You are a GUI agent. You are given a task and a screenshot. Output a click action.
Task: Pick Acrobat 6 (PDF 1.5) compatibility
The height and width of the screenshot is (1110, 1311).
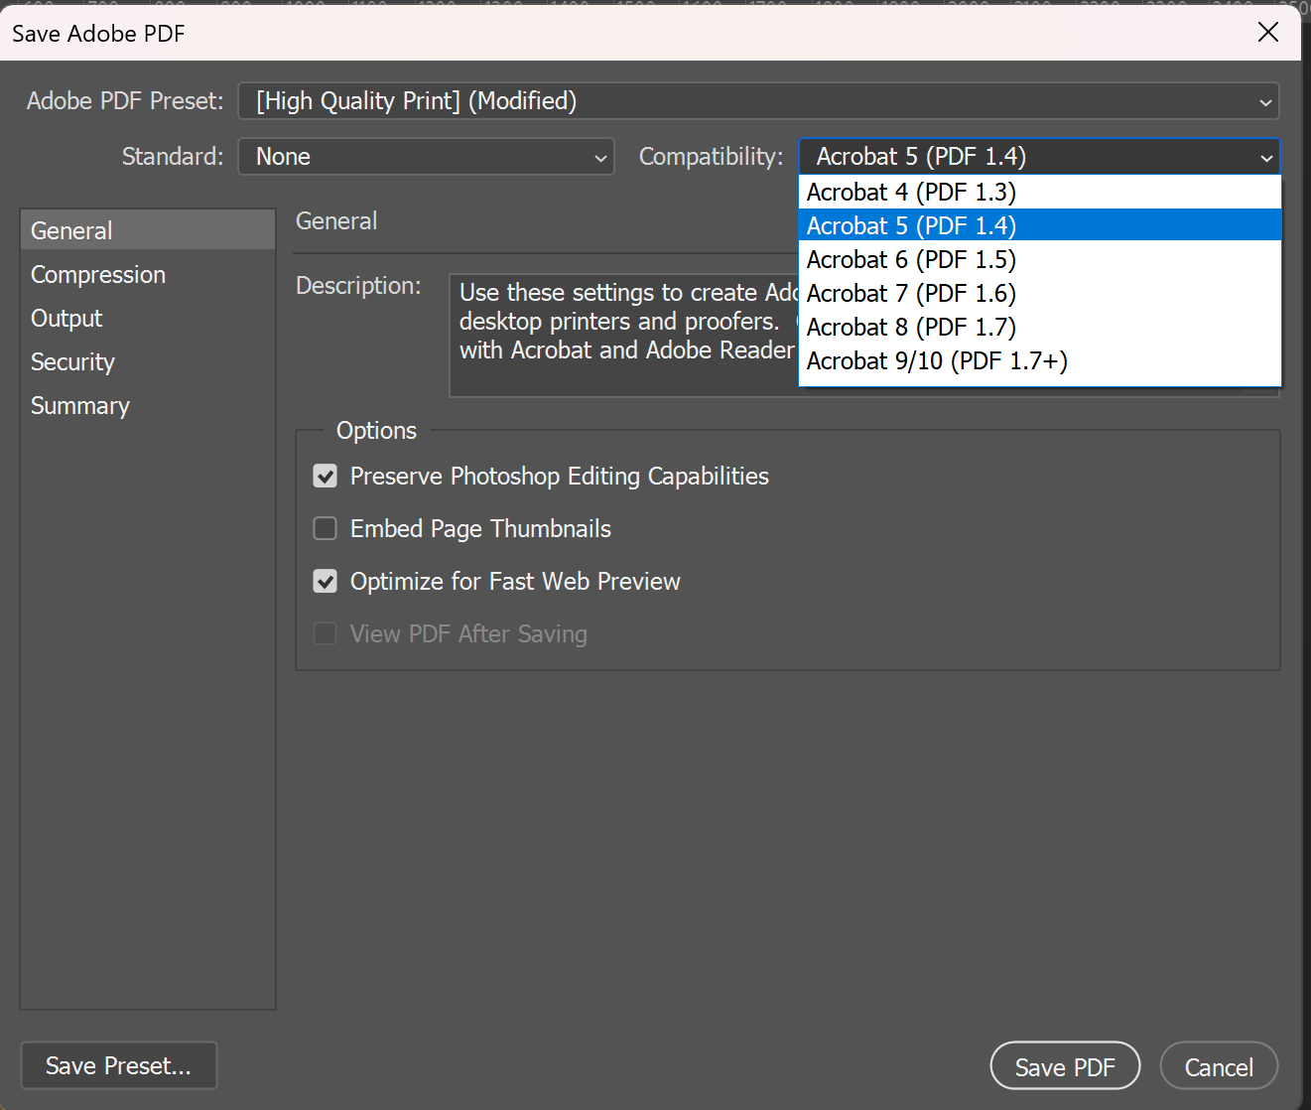[911, 260]
